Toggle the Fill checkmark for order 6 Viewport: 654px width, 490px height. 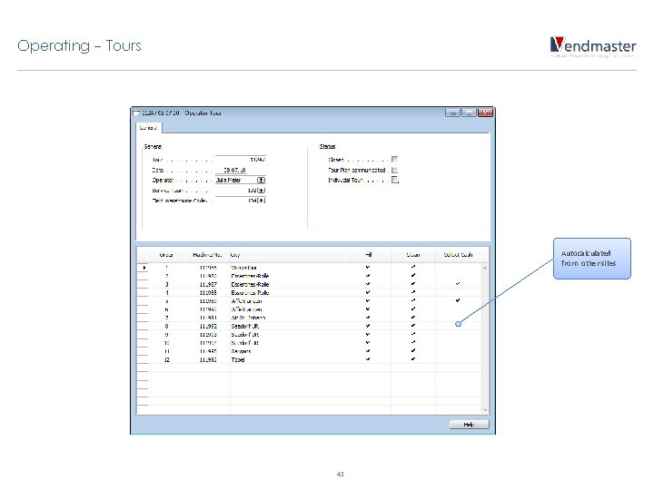coord(368,309)
